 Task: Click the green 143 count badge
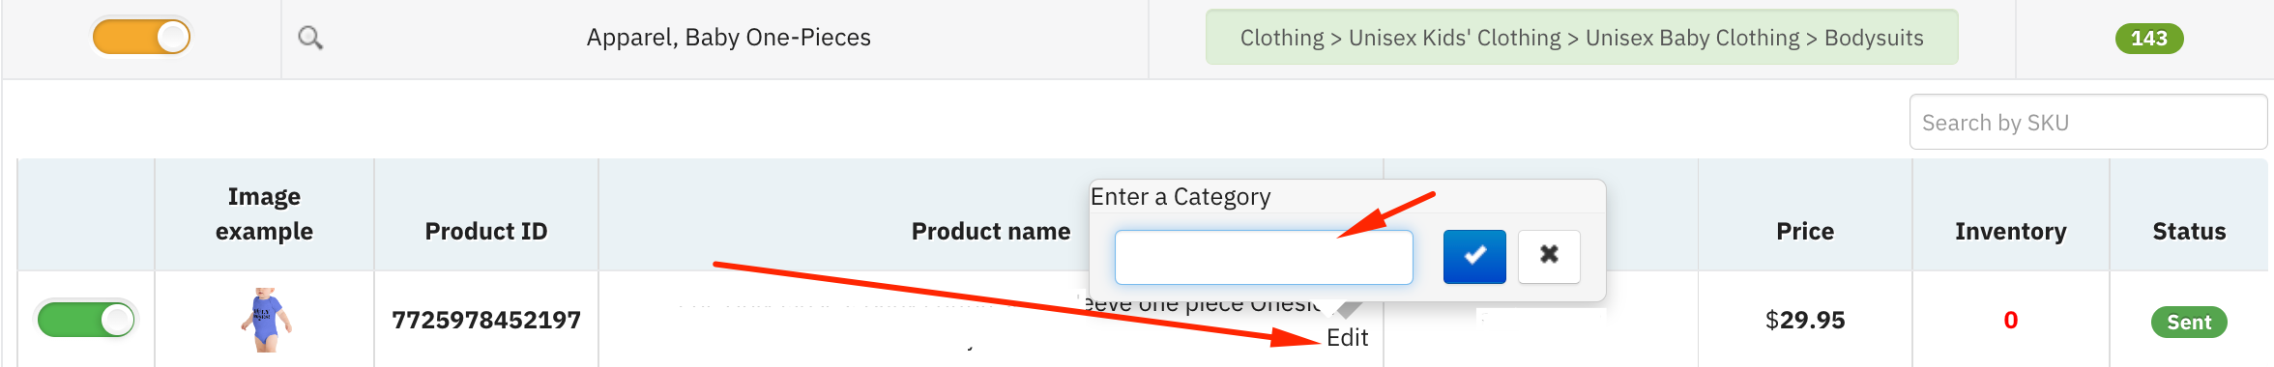tap(2149, 38)
